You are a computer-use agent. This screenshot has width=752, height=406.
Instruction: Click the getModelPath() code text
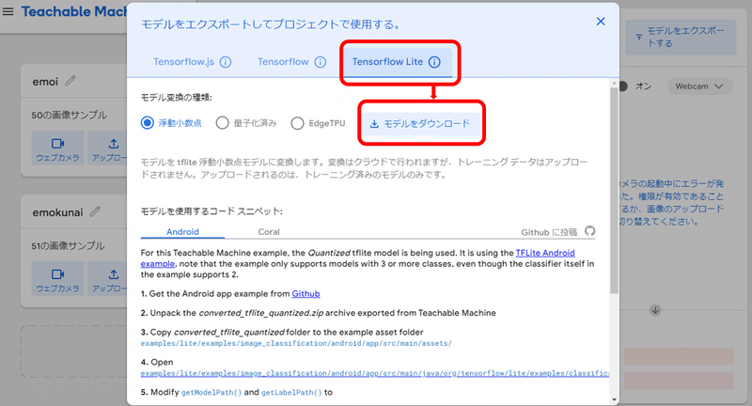(211, 393)
